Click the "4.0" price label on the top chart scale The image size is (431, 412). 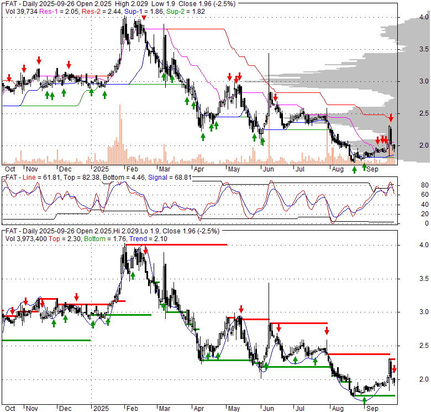coord(424,17)
